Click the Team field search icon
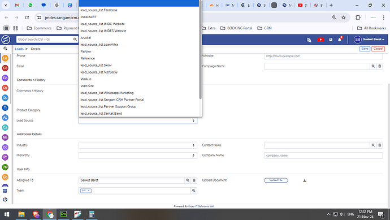 [193, 191]
